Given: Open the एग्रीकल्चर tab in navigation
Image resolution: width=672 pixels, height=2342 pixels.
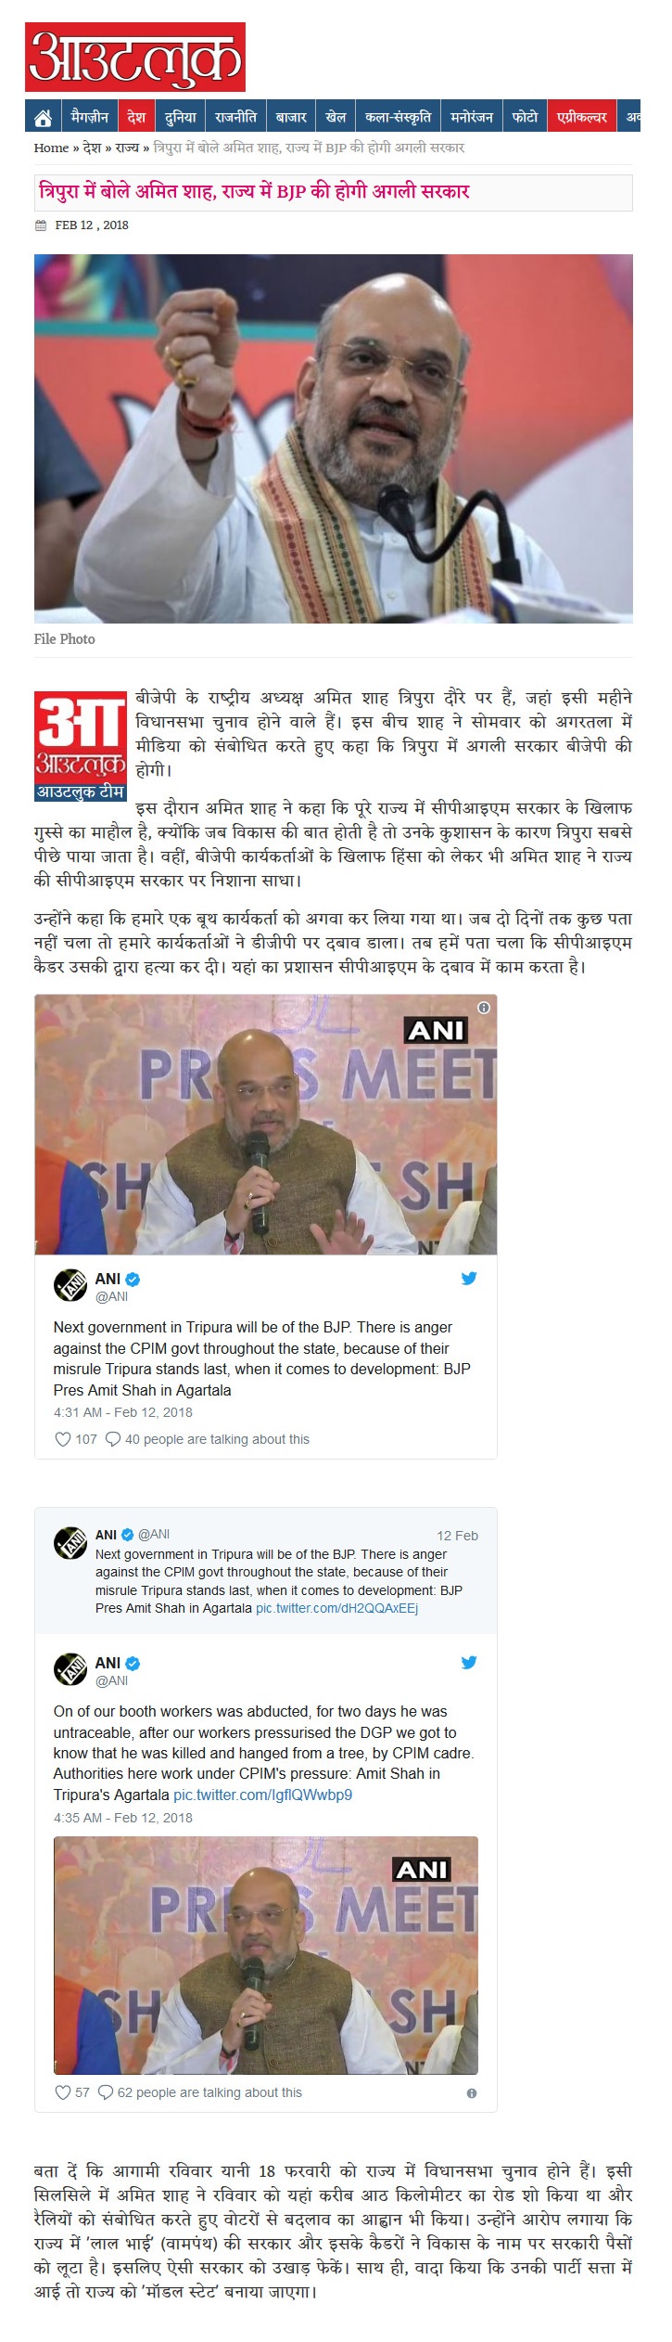Looking at the screenshot, I should (x=582, y=118).
